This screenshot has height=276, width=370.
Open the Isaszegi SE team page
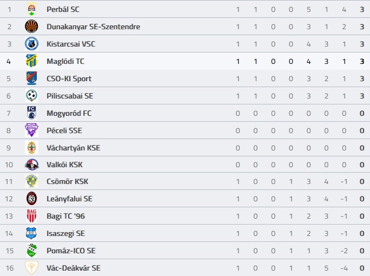(x=65, y=233)
